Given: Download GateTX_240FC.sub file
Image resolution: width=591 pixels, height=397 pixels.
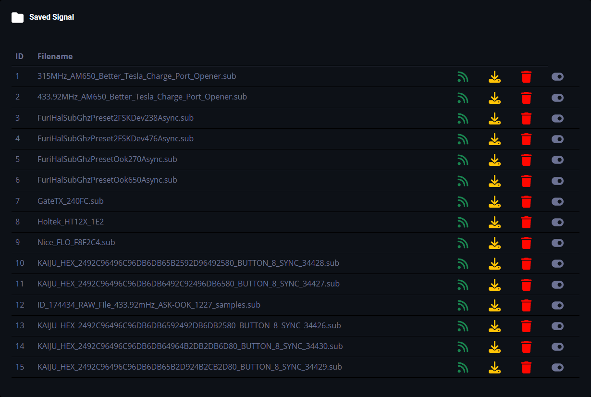Looking at the screenshot, I should click(x=494, y=201).
